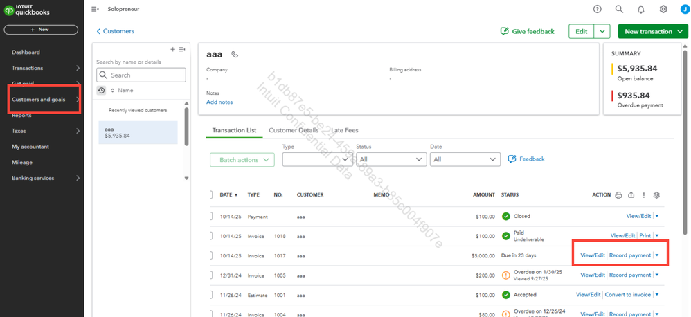Select customer aaa in recently viewed list

138,132
